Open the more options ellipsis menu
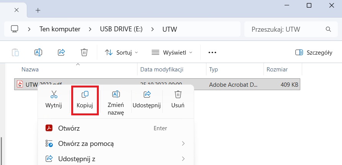Viewport: 342px width, 165px height. pos(212,52)
